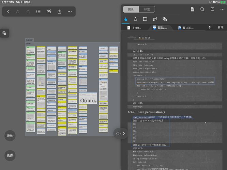Open the excerpt settings gear tool
This screenshot has height=170, width=227.
click(x=165, y=19)
